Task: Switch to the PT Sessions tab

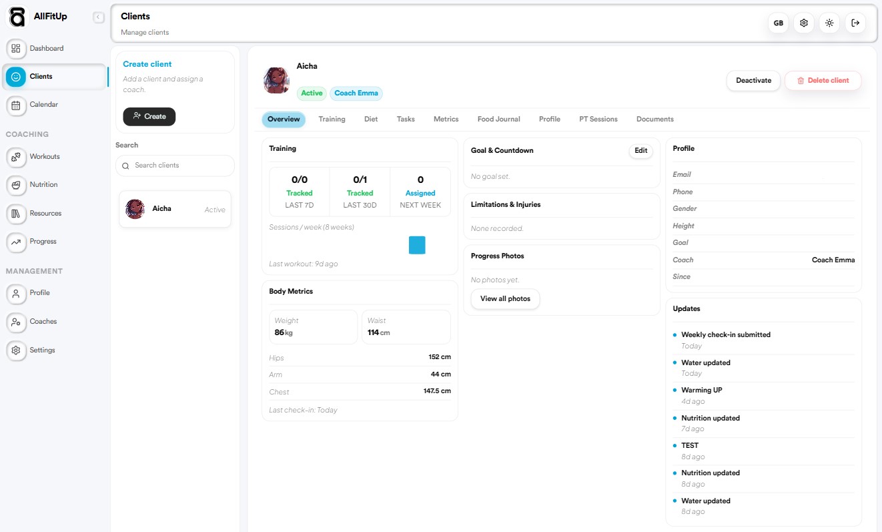Action: 598,119
